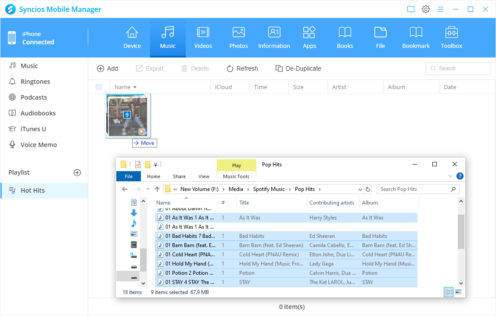
Task: Sort by the Date column header
Action: pos(467,87)
